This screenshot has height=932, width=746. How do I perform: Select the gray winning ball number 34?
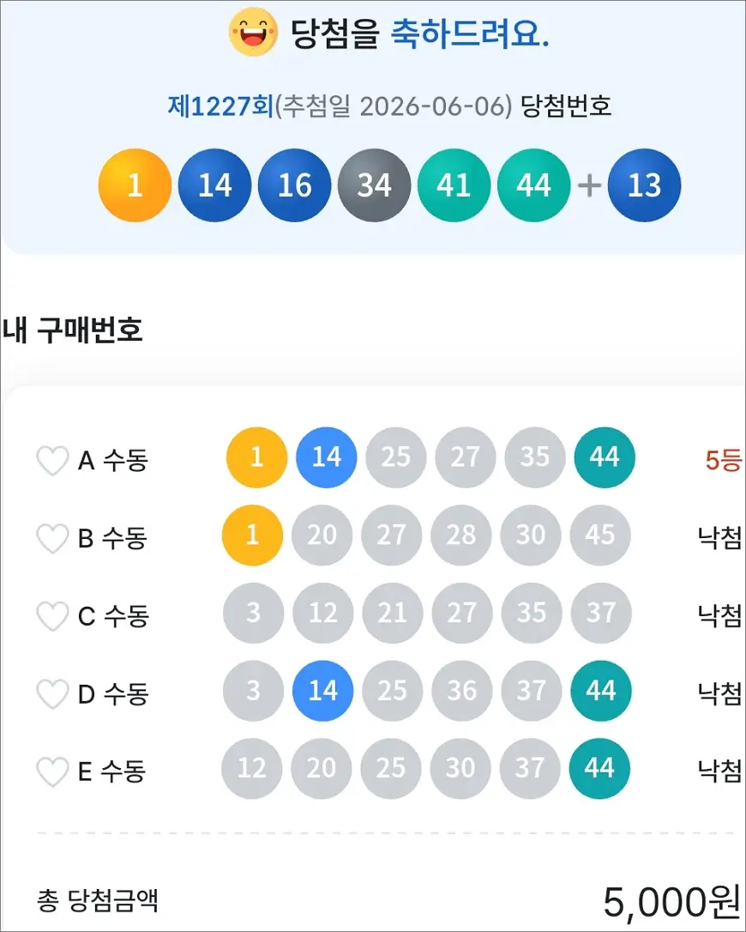374,185
